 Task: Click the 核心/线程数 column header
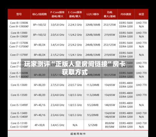point(40,14)
